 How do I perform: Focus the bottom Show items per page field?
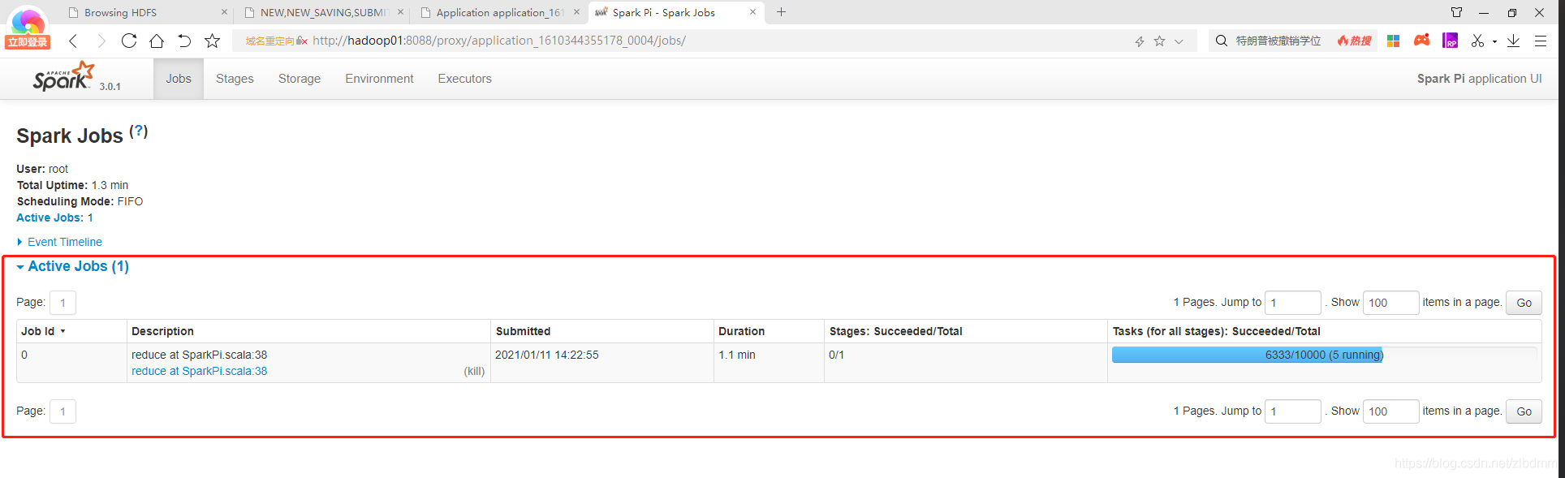(x=1390, y=411)
